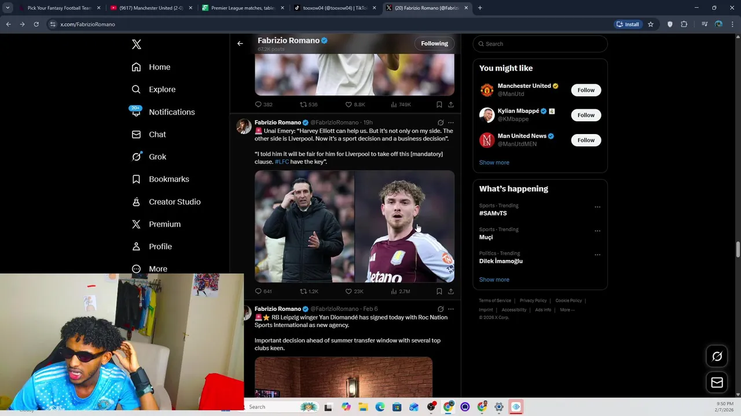Click the Following button for Fabrizio Romano
The image size is (741, 416).
[x=434, y=43]
